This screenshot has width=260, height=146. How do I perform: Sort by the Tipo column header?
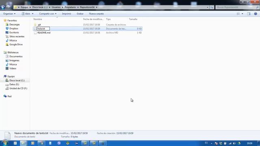pyautogui.click(x=108, y=19)
